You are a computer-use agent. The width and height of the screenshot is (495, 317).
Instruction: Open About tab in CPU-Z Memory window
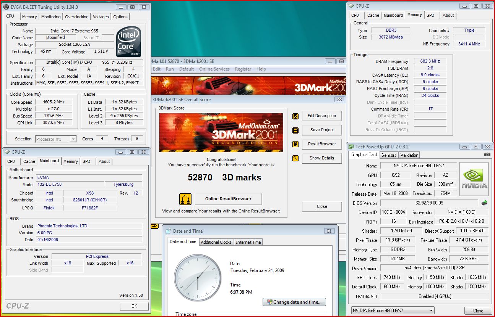(448, 15)
